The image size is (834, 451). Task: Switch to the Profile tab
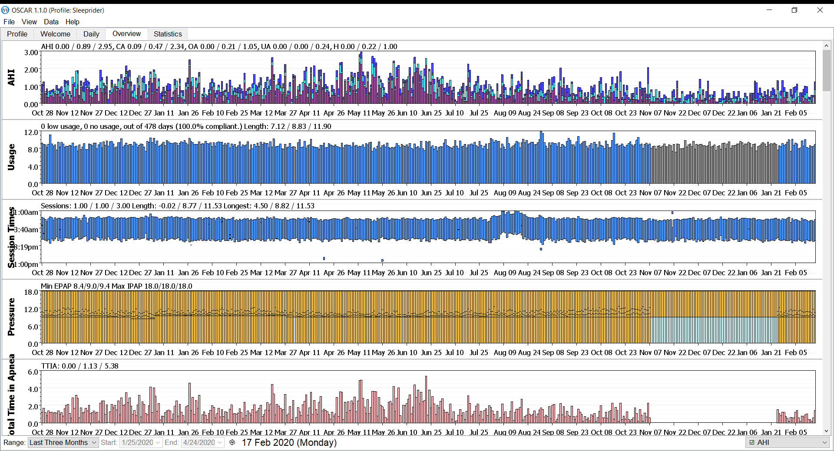[17, 34]
